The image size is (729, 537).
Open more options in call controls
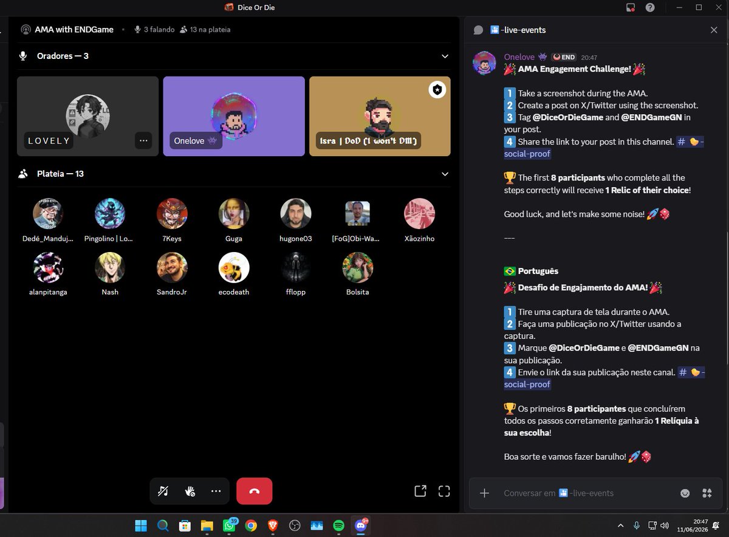coord(216,491)
